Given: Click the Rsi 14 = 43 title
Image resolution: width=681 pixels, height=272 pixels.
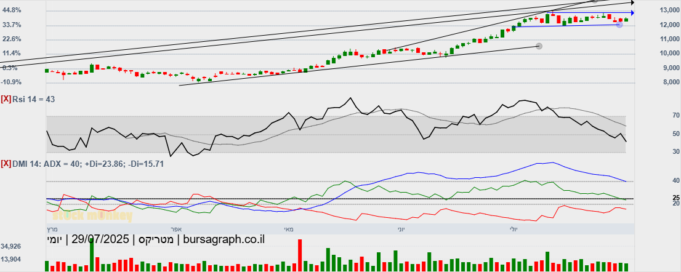Looking at the screenshot, I should click(x=33, y=99).
